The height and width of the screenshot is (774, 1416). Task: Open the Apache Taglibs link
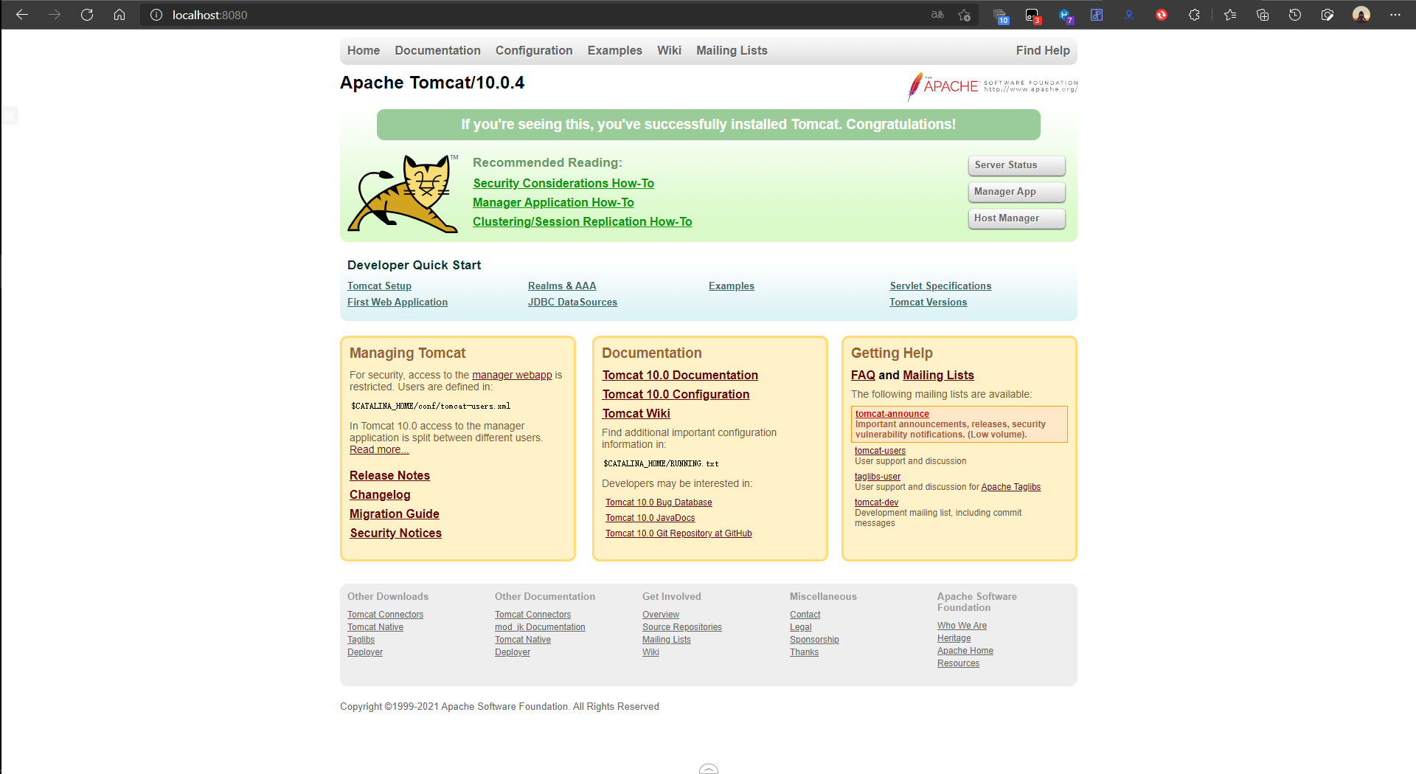pos(1010,487)
